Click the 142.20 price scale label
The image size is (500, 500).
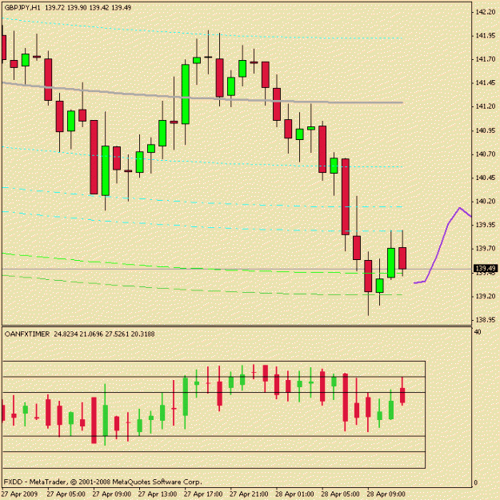click(x=486, y=12)
